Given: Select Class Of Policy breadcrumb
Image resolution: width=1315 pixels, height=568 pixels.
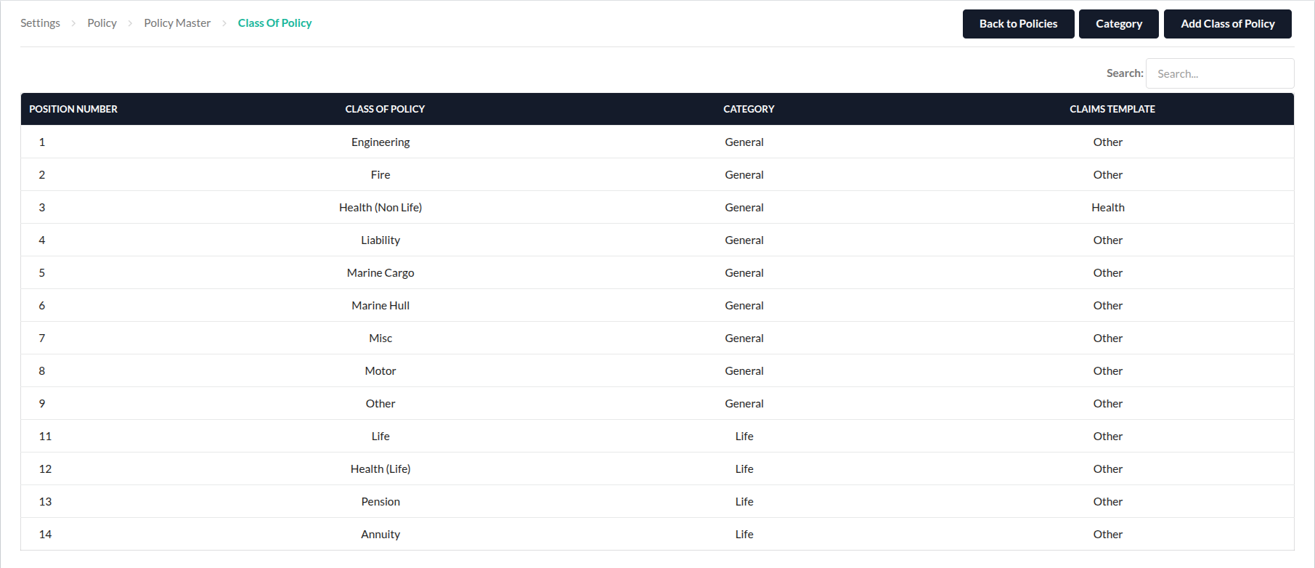Looking at the screenshot, I should click(x=274, y=23).
